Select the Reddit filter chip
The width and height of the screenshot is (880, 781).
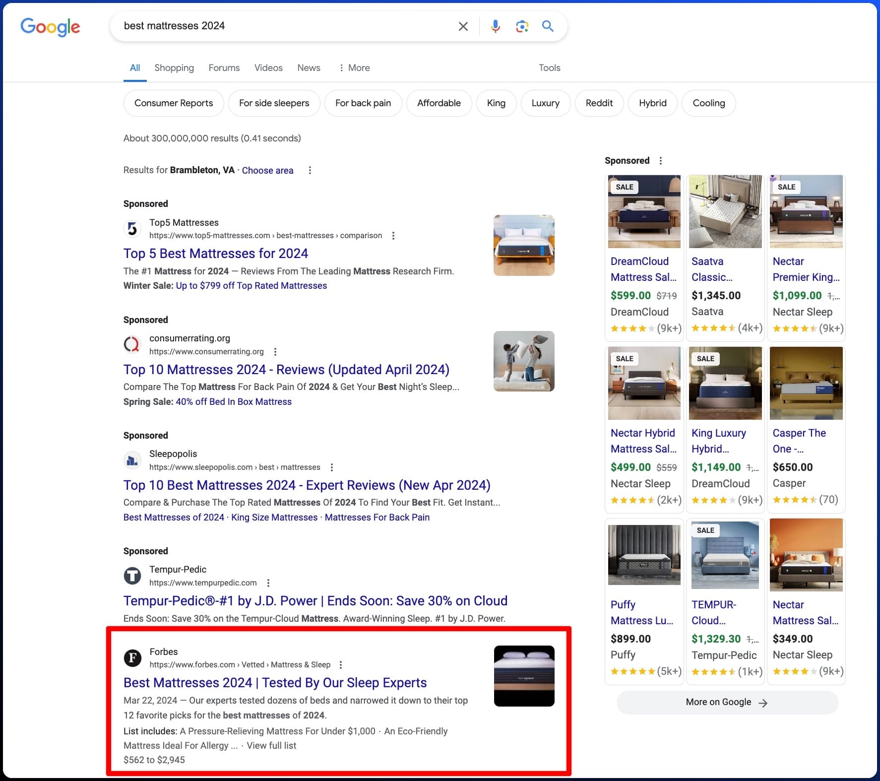pyautogui.click(x=599, y=103)
